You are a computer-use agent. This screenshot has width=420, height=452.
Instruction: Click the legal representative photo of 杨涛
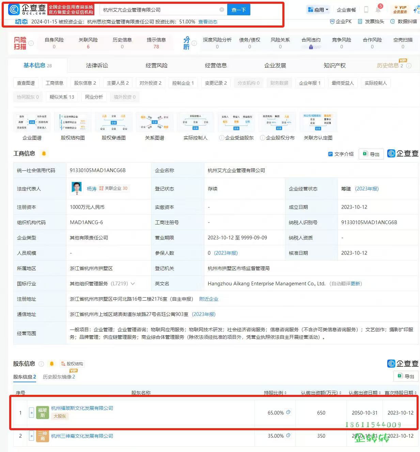pyautogui.click(x=77, y=188)
